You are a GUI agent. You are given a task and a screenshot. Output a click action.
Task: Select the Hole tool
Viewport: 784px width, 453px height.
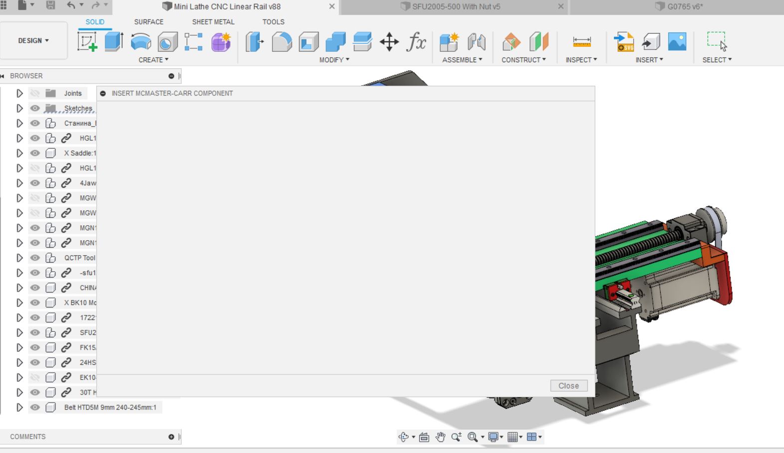tap(168, 42)
